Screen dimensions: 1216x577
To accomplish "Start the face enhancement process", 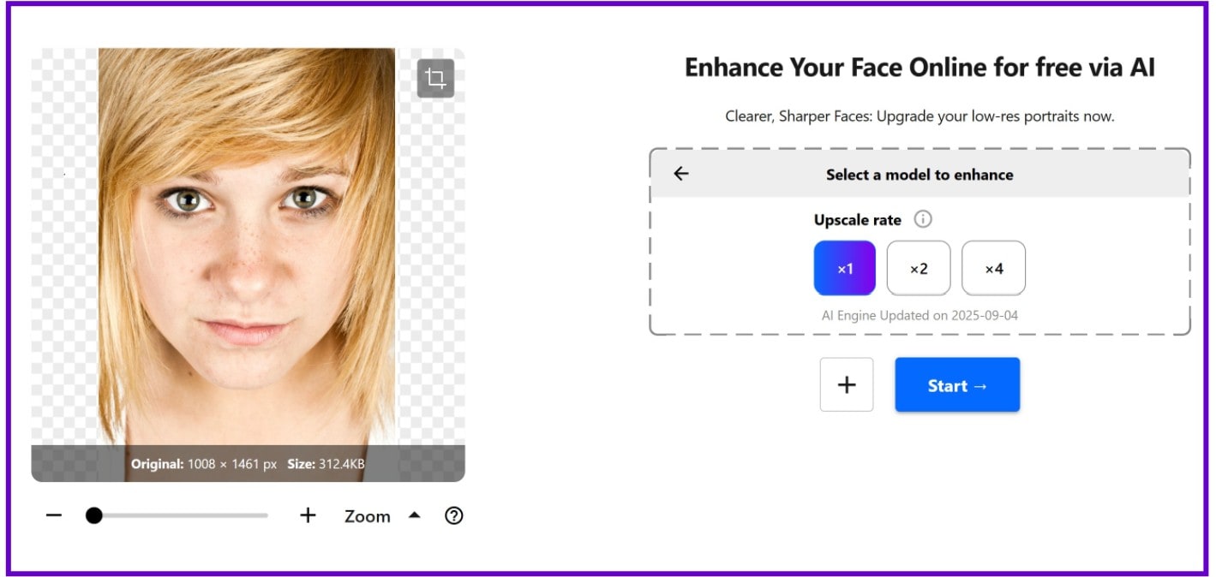I will [957, 384].
